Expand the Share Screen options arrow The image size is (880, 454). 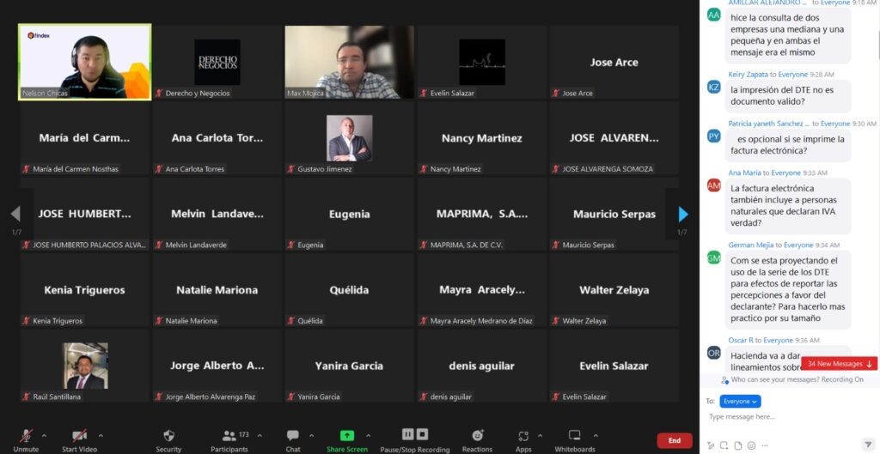369,435
